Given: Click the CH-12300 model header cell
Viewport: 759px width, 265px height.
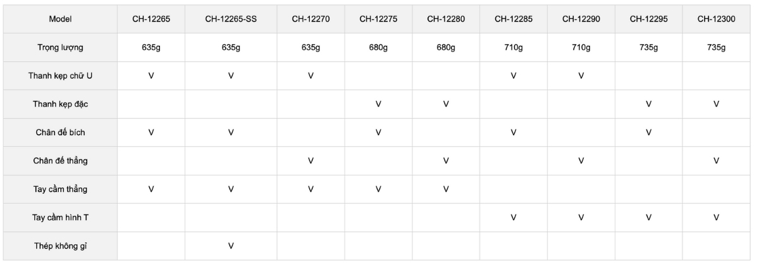Looking at the screenshot, I should [x=715, y=19].
